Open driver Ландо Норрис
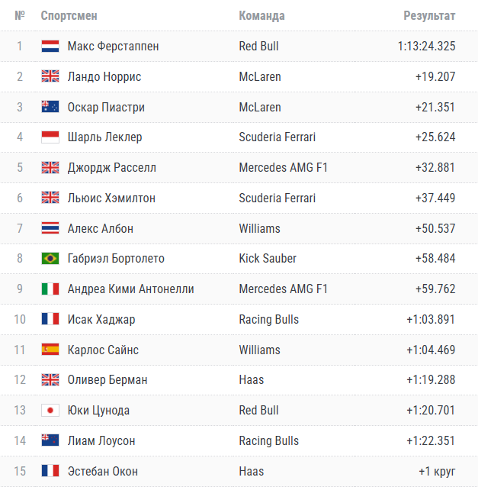This screenshot has width=478, height=487. (104, 77)
